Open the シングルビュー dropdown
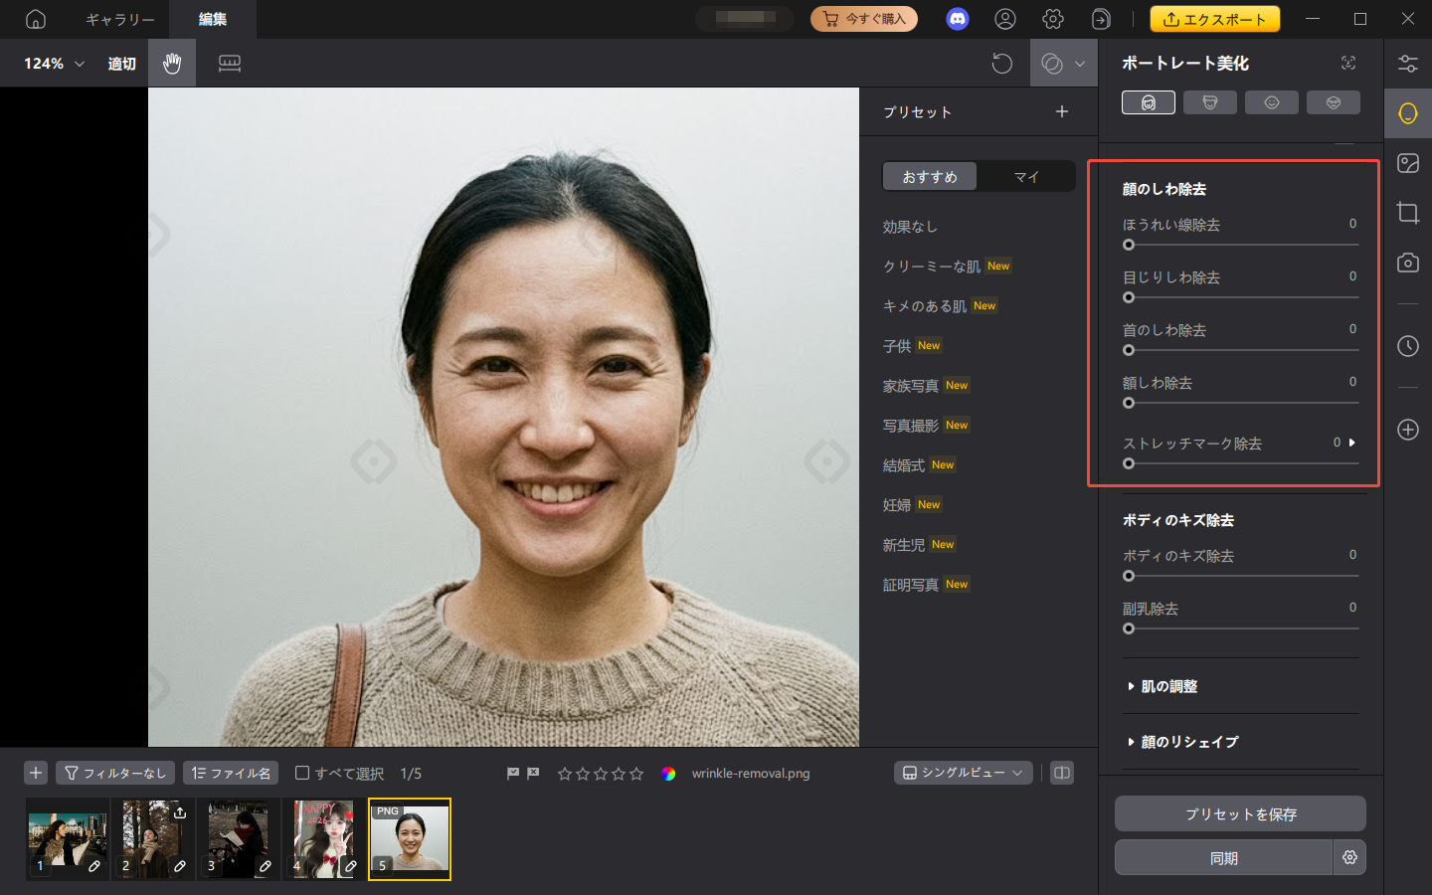Viewport: 1432px width, 895px height. (963, 773)
